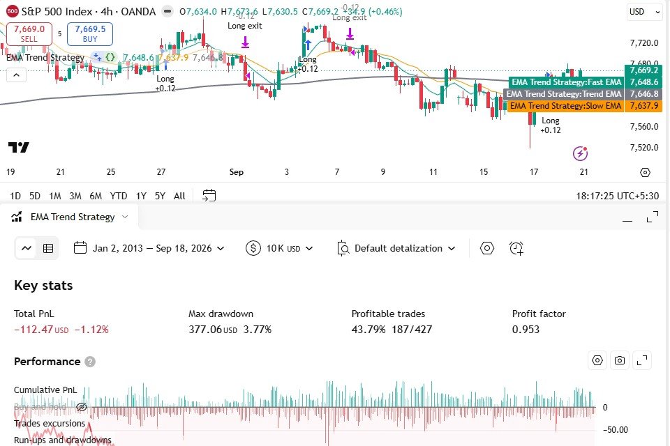The width and height of the screenshot is (670, 446).
Task: Click the Profit factor value 0.953
Action: click(526, 330)
